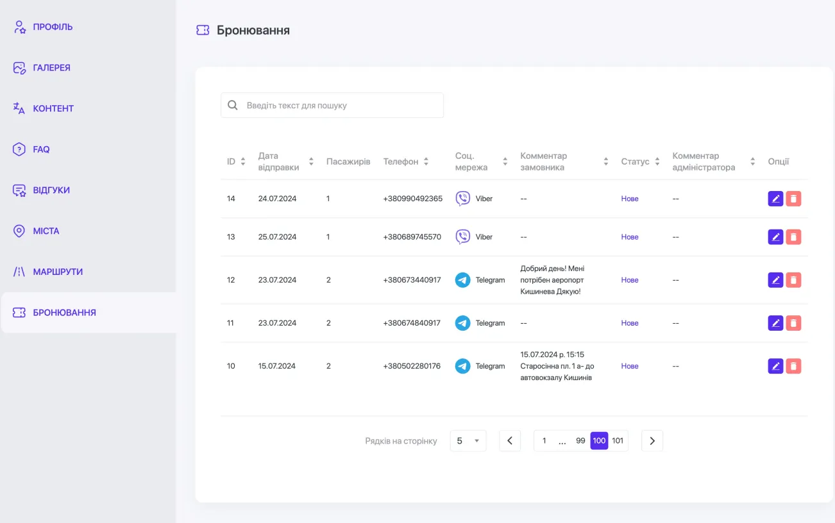The width and height of the screenshot is (835, 523).
Task: Click the ГАЛЕРЕЯ image icon
Action: (x=19, y=68)
